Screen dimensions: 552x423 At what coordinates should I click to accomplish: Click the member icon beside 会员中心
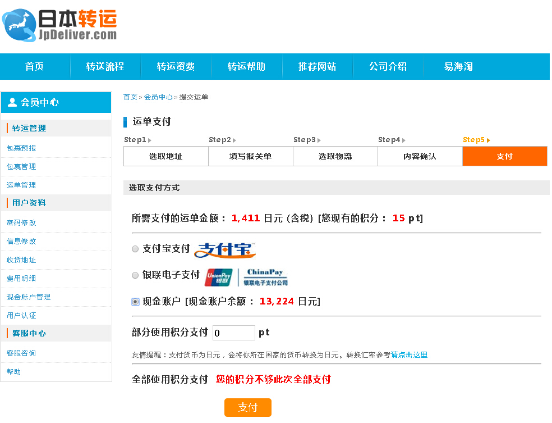(x=12, y=102)
